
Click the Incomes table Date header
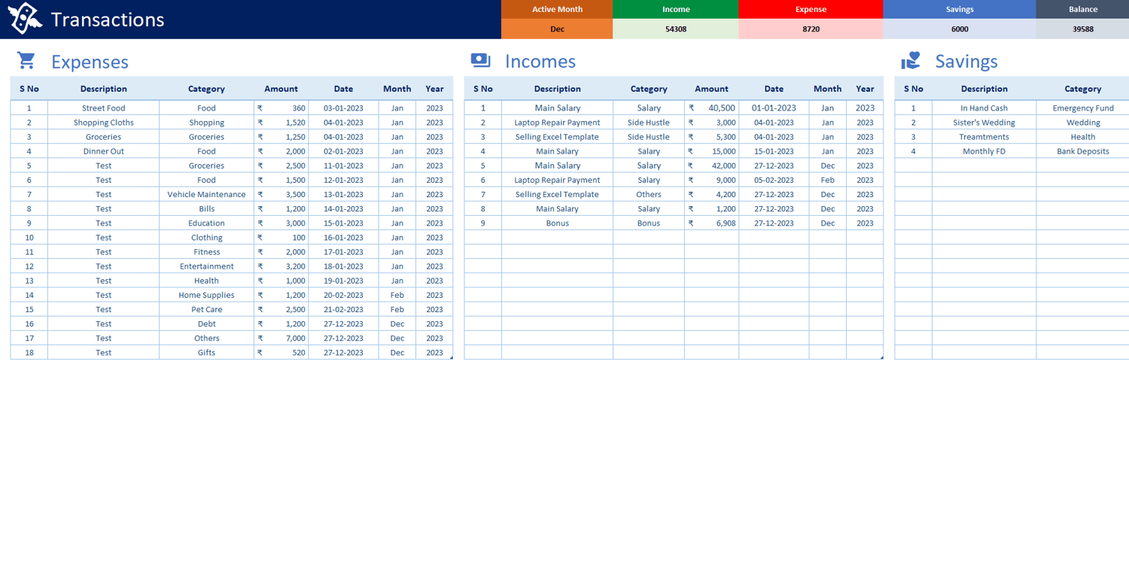[774, 89]
